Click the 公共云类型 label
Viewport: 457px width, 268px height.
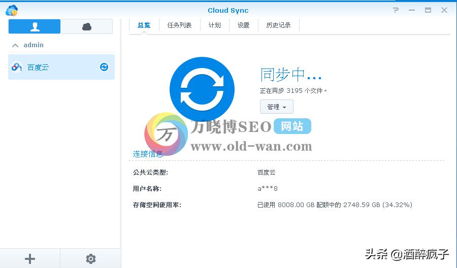tap(150, 173)
